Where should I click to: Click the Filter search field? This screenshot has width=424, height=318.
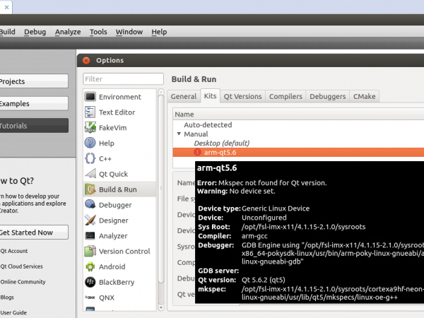124,79
